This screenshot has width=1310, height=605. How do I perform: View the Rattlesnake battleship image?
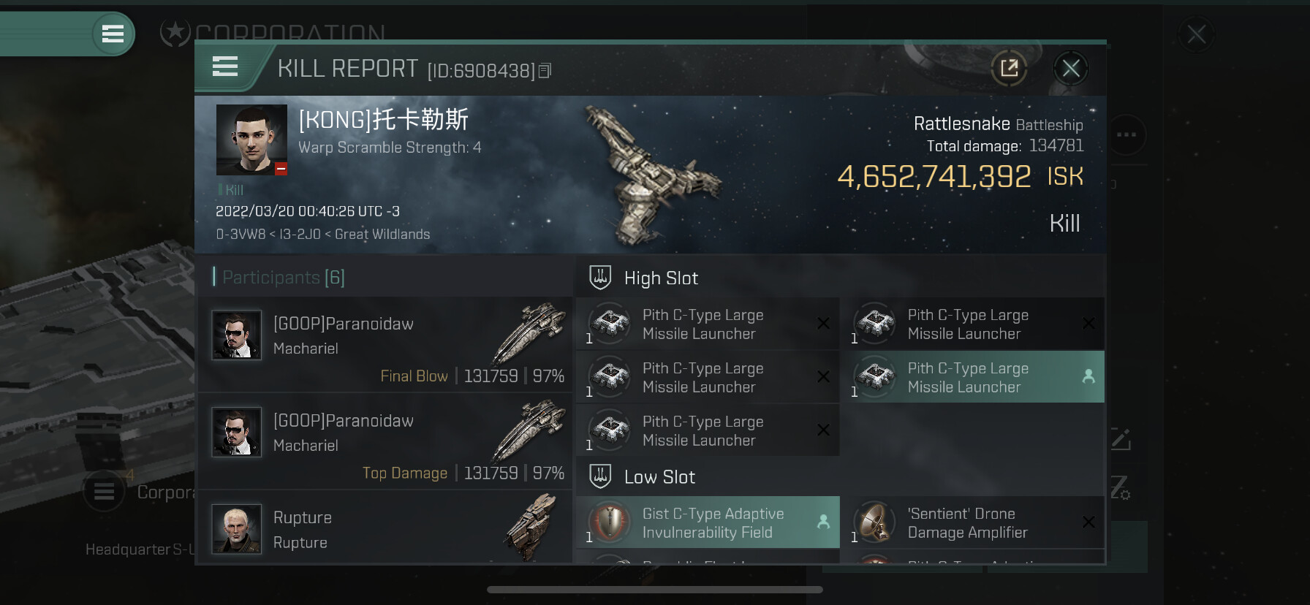pyautogui.click(x=650, y=175)
